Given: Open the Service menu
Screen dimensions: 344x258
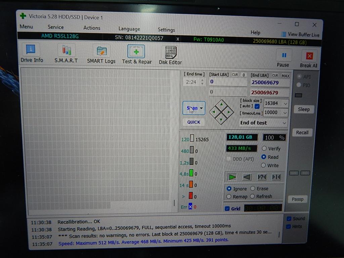Looking at the screenshot, I should coord(56,27).
